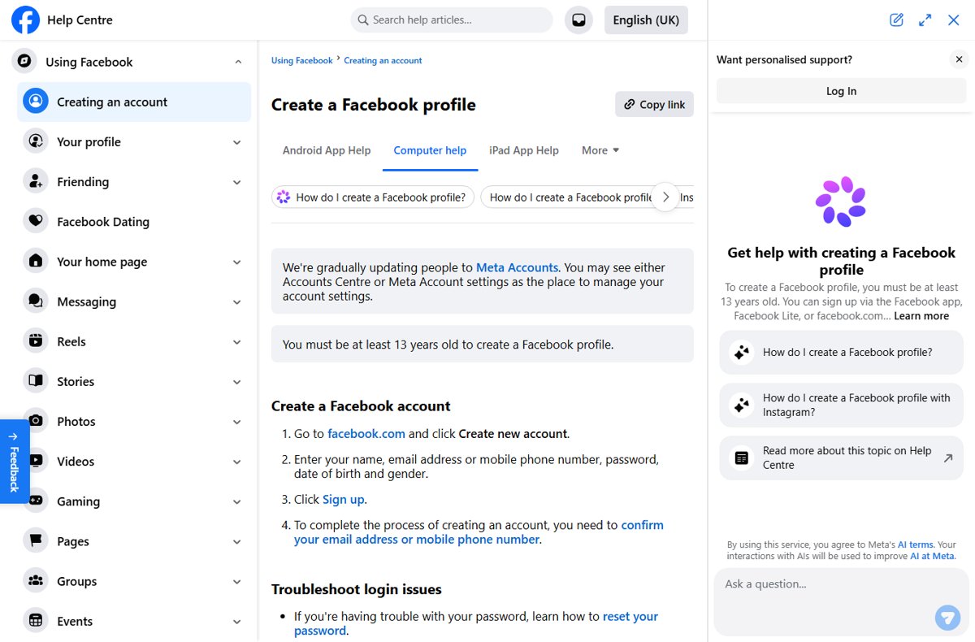Click the Using Facebook breadcrumb link
The width and height of the screenshot is (975, 642).
pos(302,60)
